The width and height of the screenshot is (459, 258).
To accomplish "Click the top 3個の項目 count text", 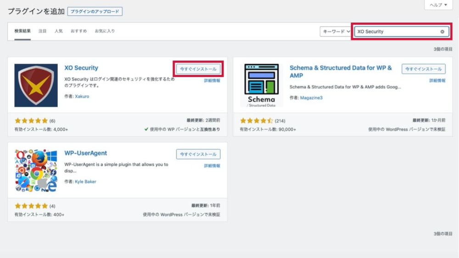I will coord(443,49).
